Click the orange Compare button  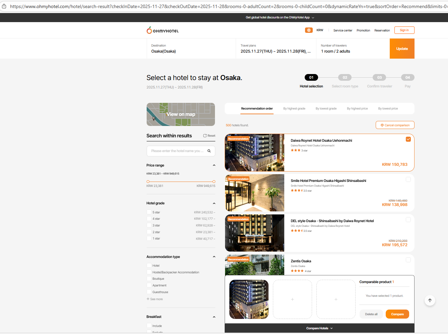point(397,314)
